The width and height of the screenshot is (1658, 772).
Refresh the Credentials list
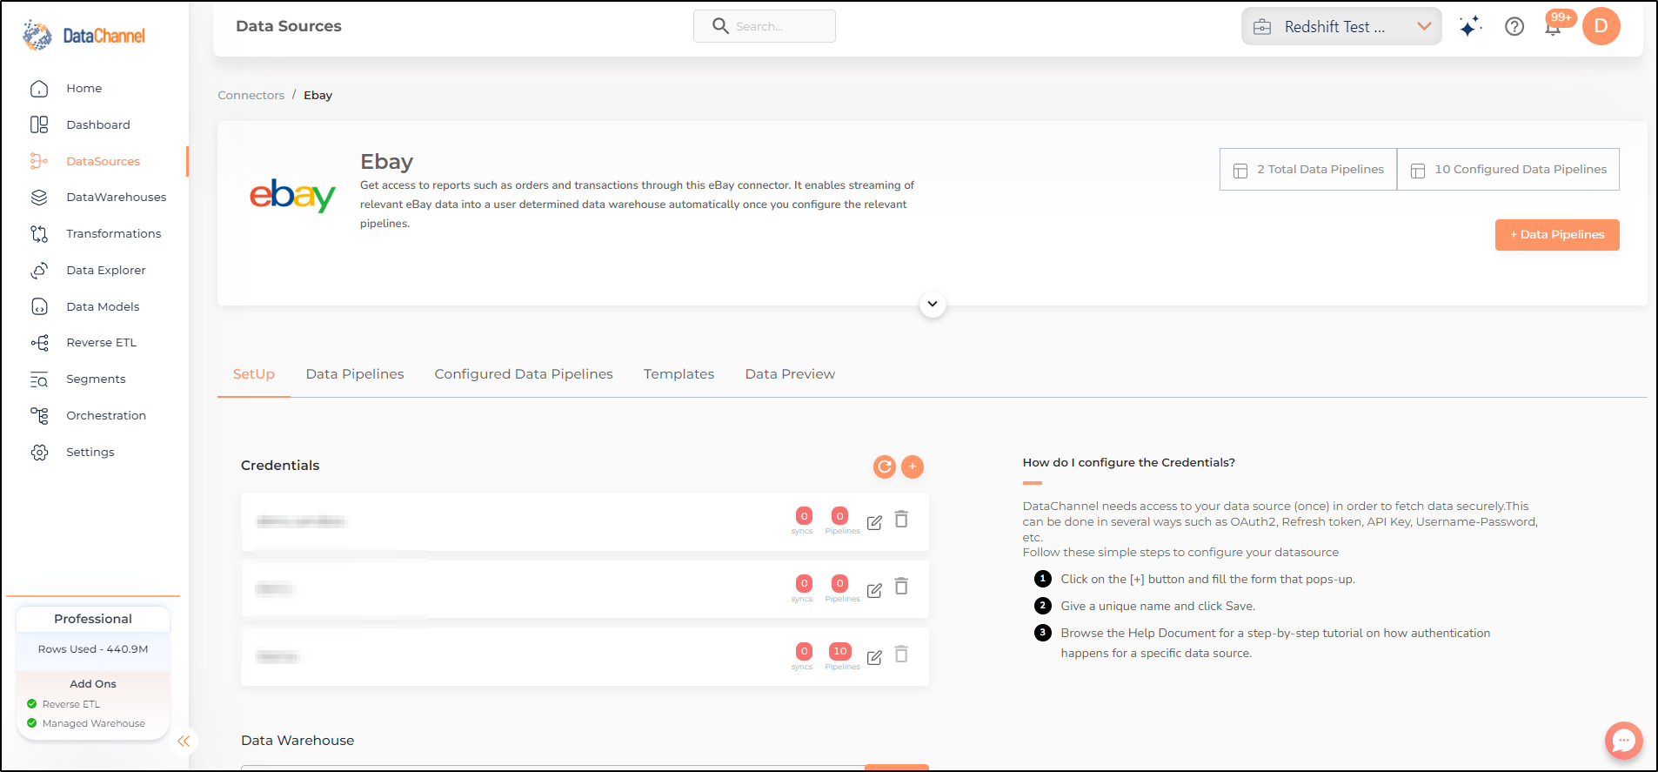point(885,467)
